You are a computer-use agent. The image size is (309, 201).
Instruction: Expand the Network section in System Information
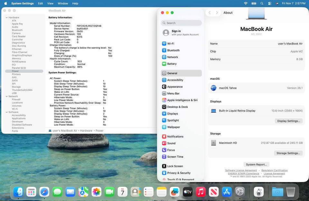[7, 96]
